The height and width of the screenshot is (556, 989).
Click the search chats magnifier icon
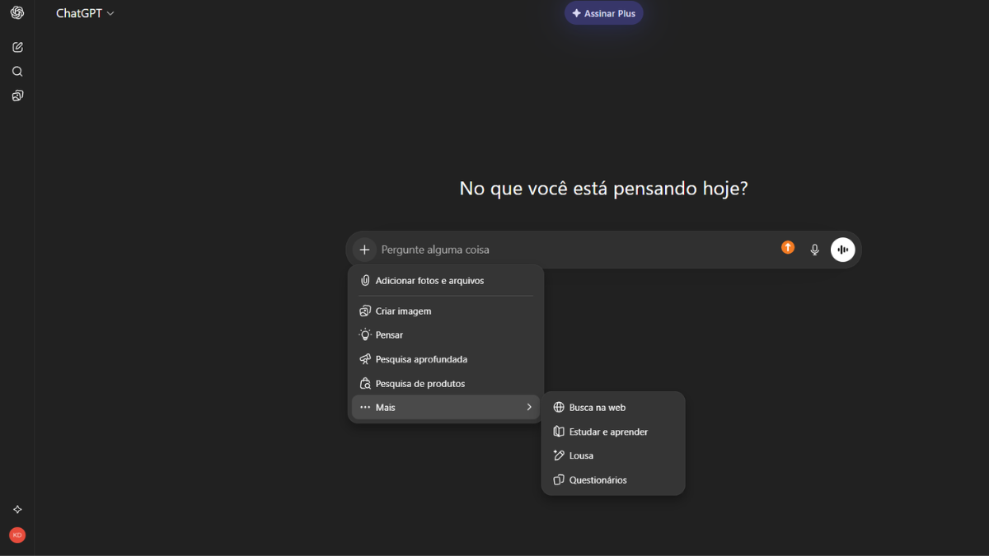point(16,71)
